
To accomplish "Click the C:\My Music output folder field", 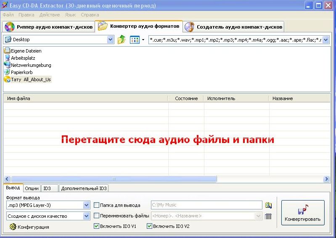I will click(206, 205).
